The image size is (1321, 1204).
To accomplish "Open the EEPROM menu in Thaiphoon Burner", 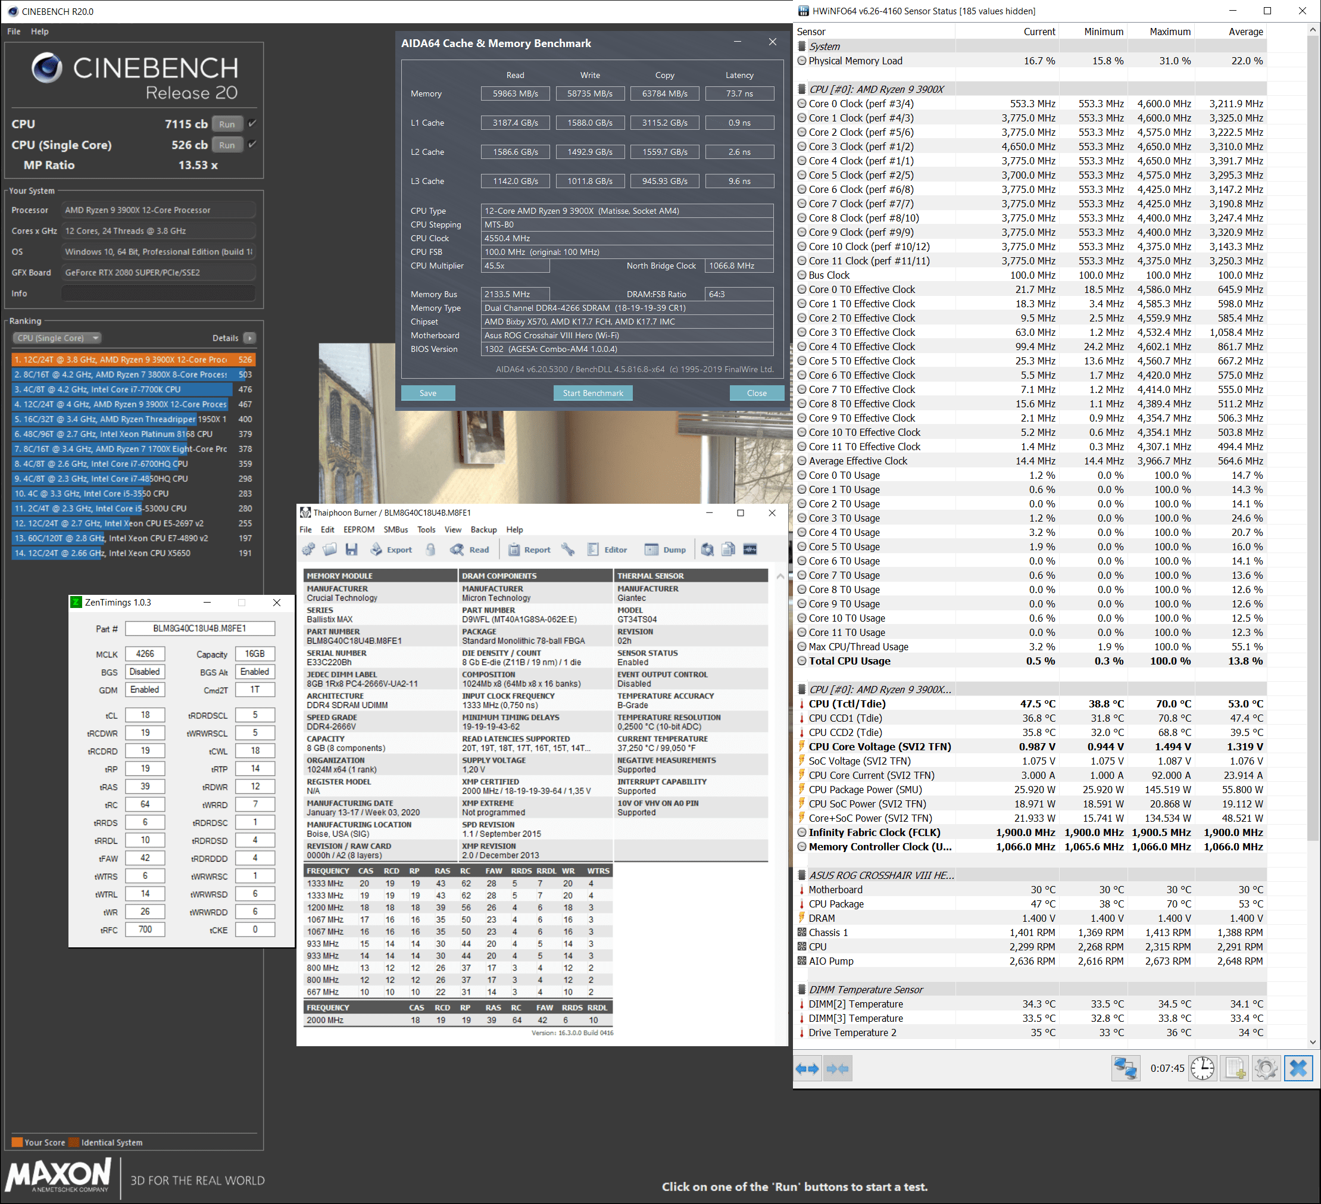I will 358,529.
